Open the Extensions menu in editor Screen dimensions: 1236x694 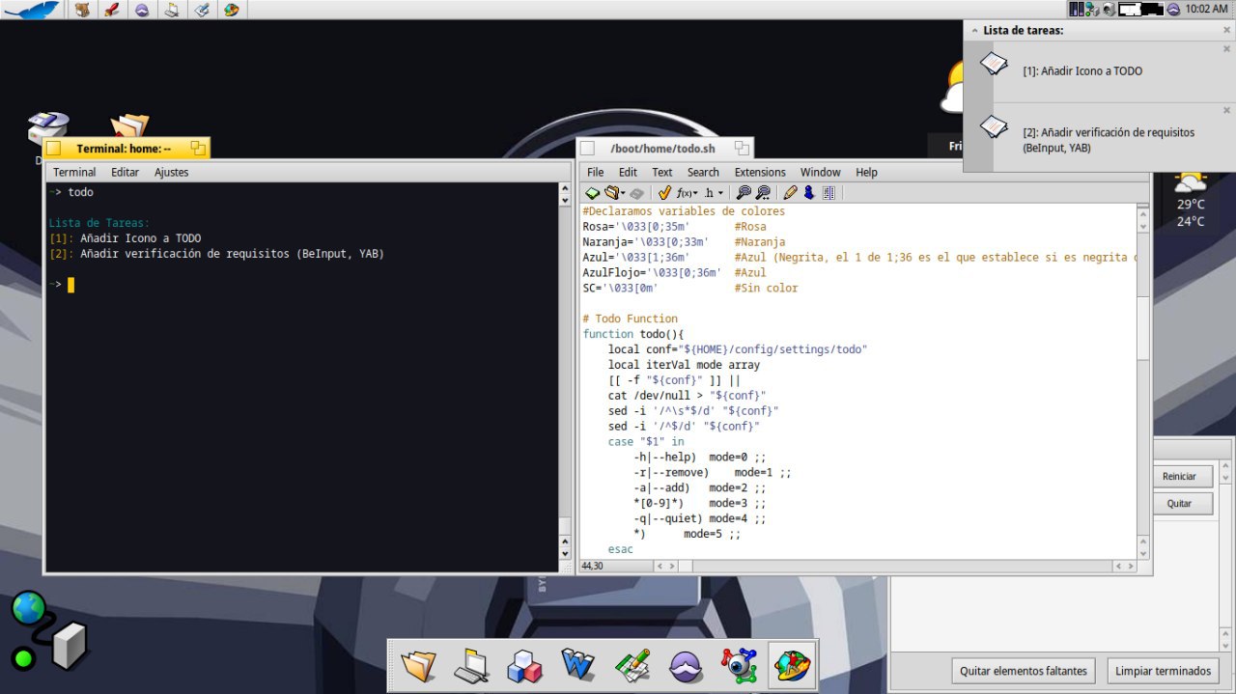[x=760, y=172]
